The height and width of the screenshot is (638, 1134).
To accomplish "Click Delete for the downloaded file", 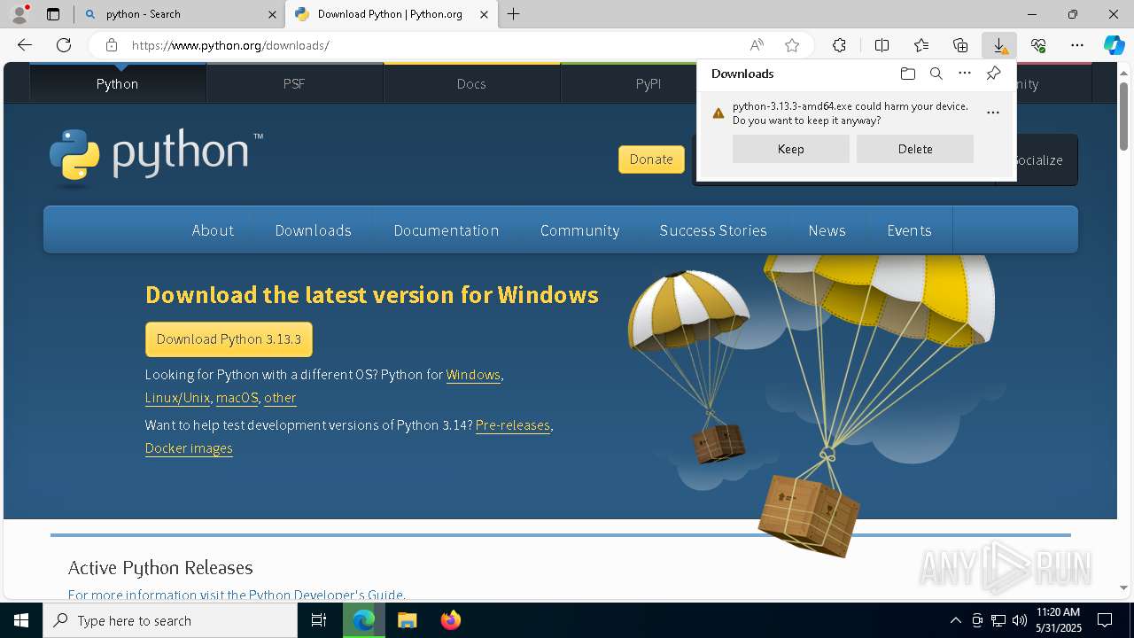I will click(x=915, y=149).
